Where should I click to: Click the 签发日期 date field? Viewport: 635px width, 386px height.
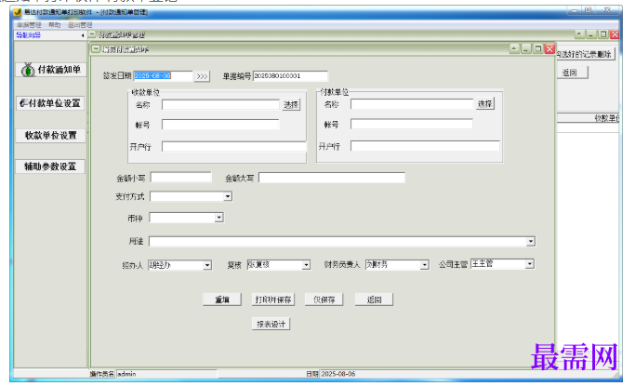(163, 75)
